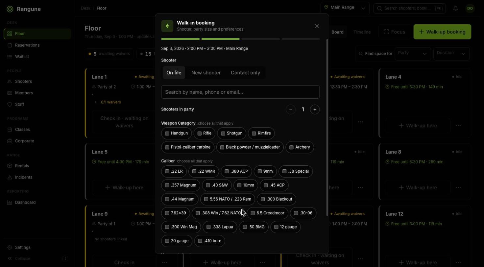
Task: Click the Rangune logo icon
Action: pyautogui.click(x=10, y=9)
